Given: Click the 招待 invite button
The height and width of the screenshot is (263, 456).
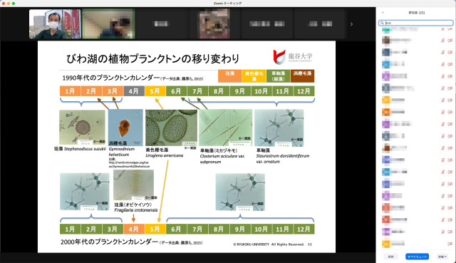Looking at the screenshot, I should click(391, 257).
